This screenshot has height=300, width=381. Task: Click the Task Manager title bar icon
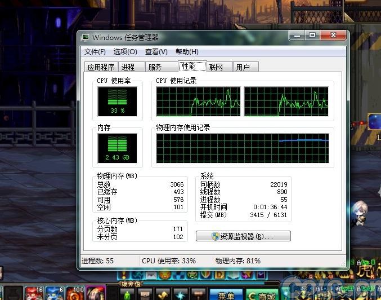pyautogui.click(x=86, y=37)
